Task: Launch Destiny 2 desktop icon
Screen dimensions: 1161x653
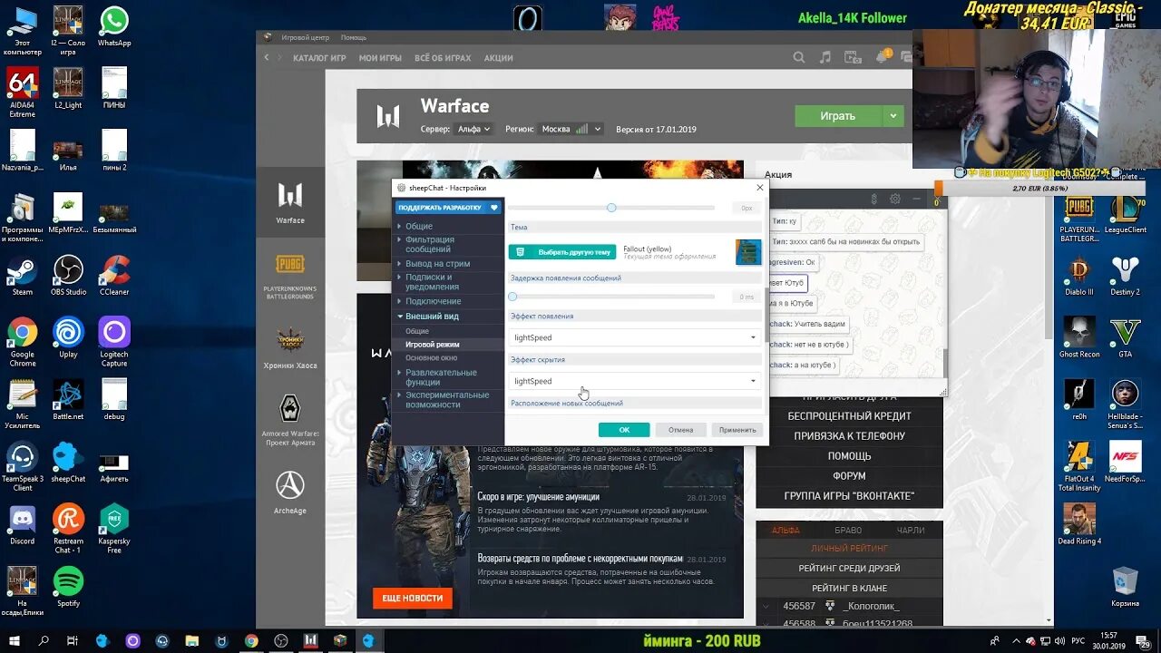Action: coord(1125,276)
